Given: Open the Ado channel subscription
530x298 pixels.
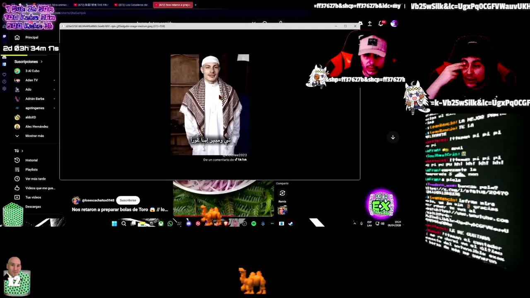Looking at the screenshot, I should 29,89.
